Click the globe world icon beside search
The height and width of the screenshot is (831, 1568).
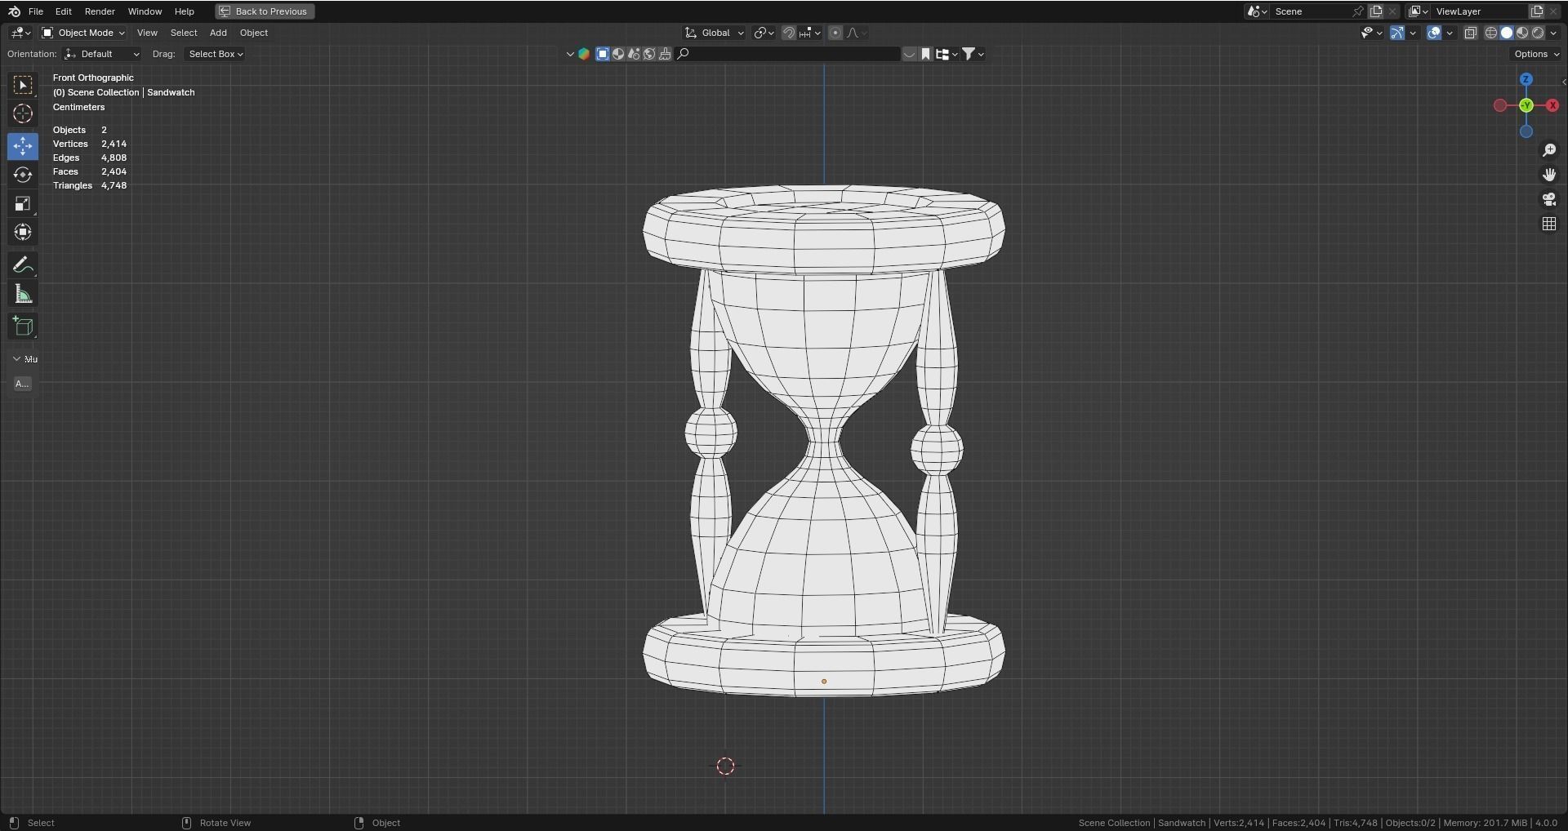pyautogui.click(x=649, y=54)
